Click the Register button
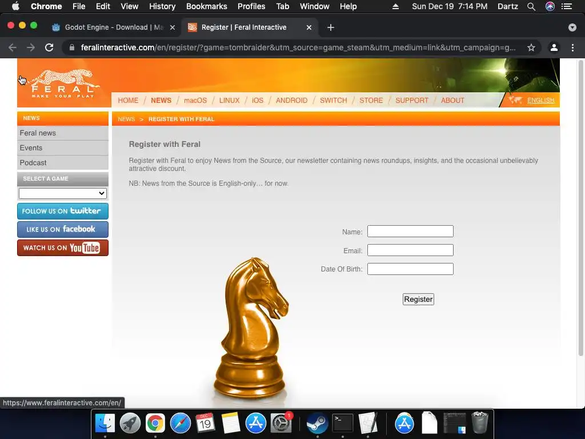The image size is (585, 439). point(418,300)
